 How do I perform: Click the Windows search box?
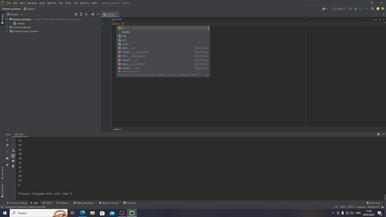(x=39, y=213)
